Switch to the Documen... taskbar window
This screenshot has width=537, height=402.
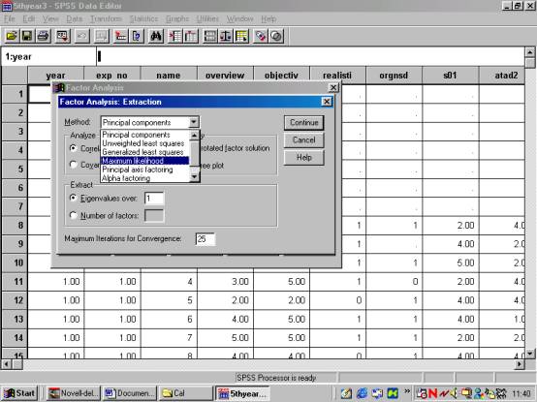point(130,393)
